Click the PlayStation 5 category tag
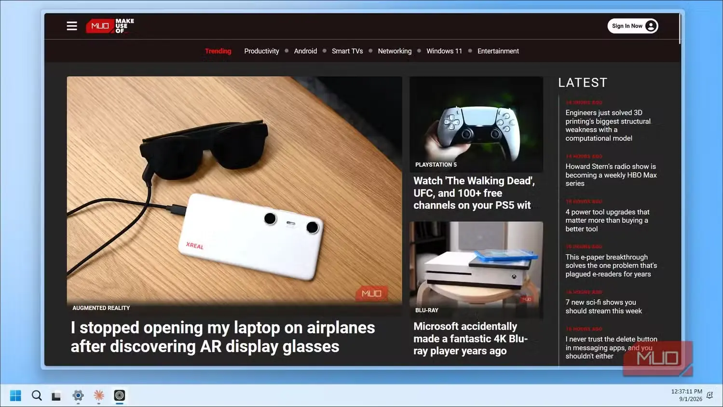 click(436, 165)
